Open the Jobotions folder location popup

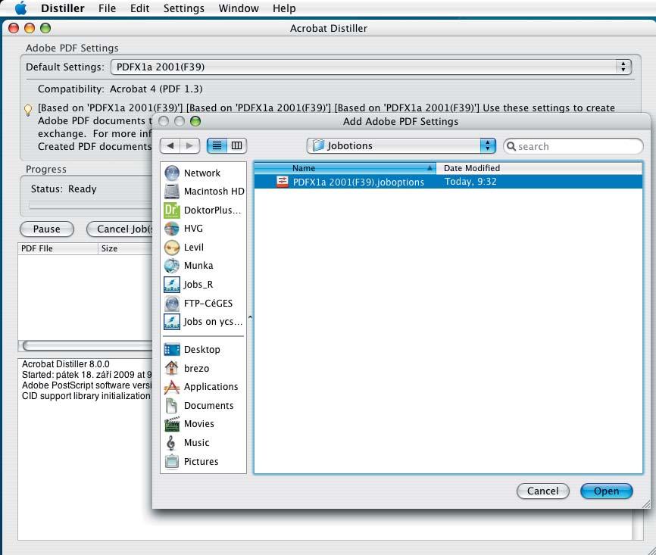(x=401, y=145)
